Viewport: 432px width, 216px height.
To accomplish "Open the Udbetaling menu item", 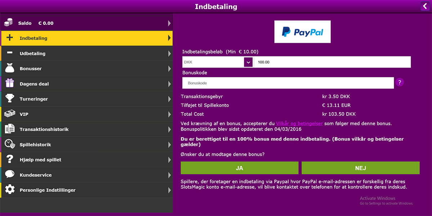I will pos(87,54).
